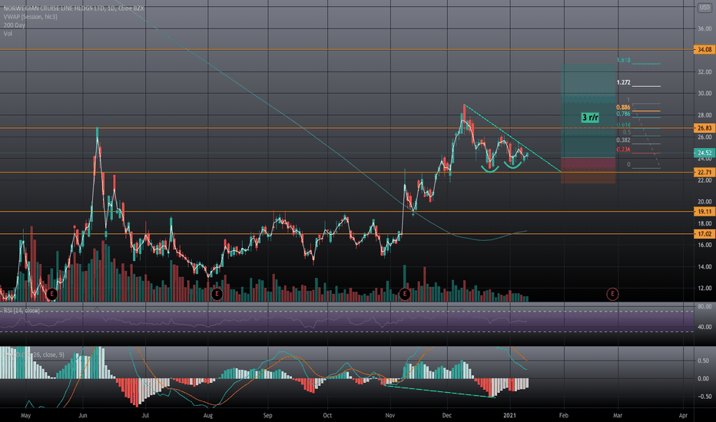Screen dimensions: 716x422
Task: Select the Vol indicator legend
Action: 8,33
